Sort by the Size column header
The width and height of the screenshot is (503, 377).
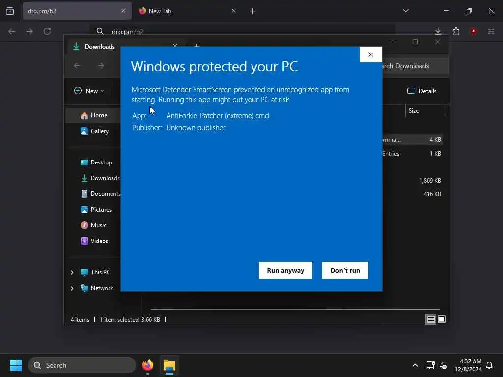(425, 111)
